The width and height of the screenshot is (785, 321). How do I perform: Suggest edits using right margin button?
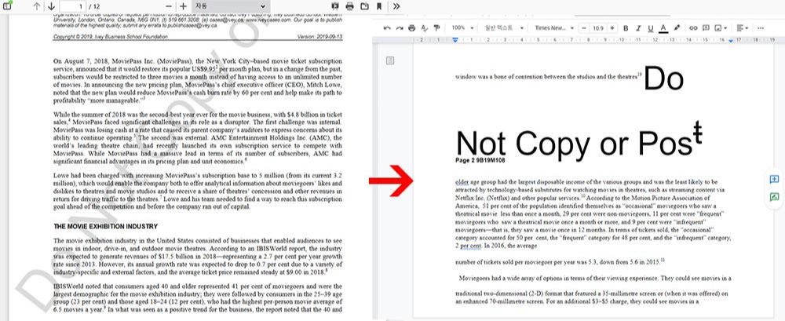coord(774,197)
